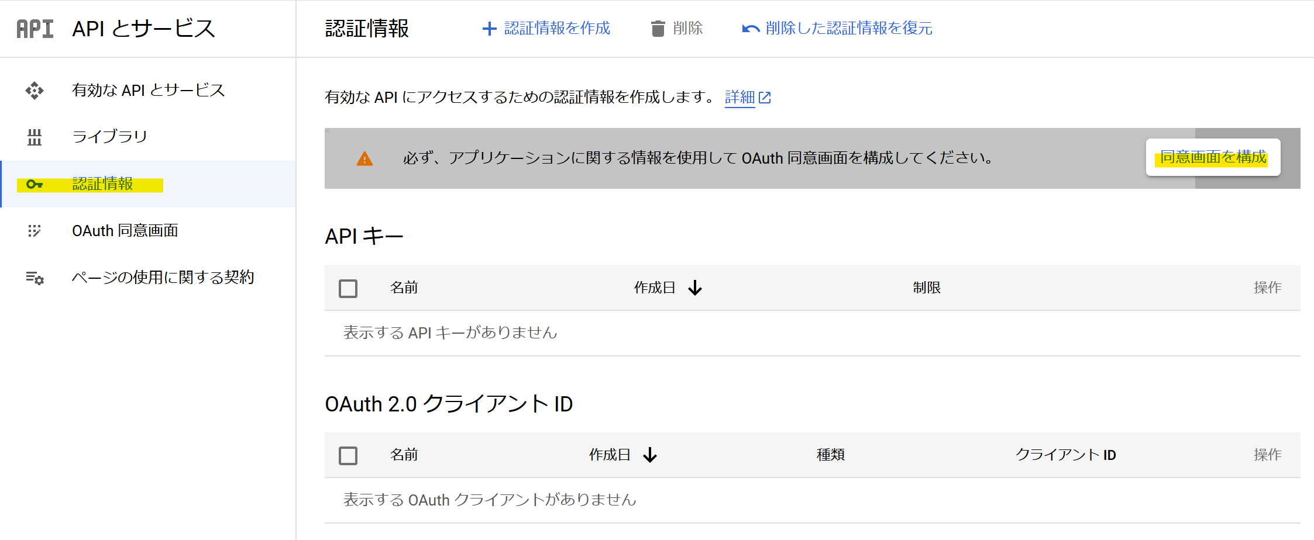Screen dimensions: 1314x540
Task: Click the ページの使用に関する契約 settings icon
Action: click(35, 278)
